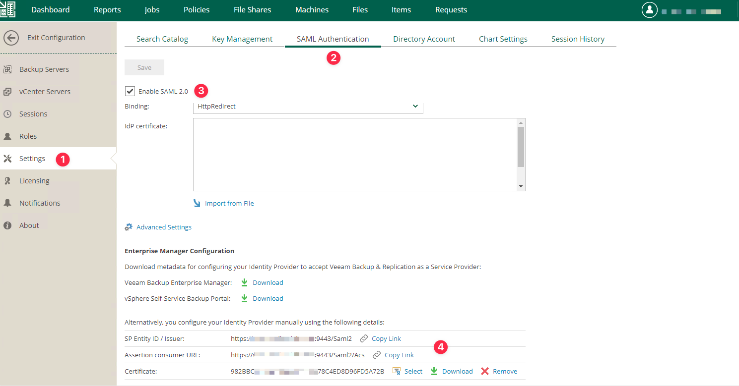Click the Notifications bell icon
Screen dimensions: 739x386
pyautogui.click(x=7, y=203)
